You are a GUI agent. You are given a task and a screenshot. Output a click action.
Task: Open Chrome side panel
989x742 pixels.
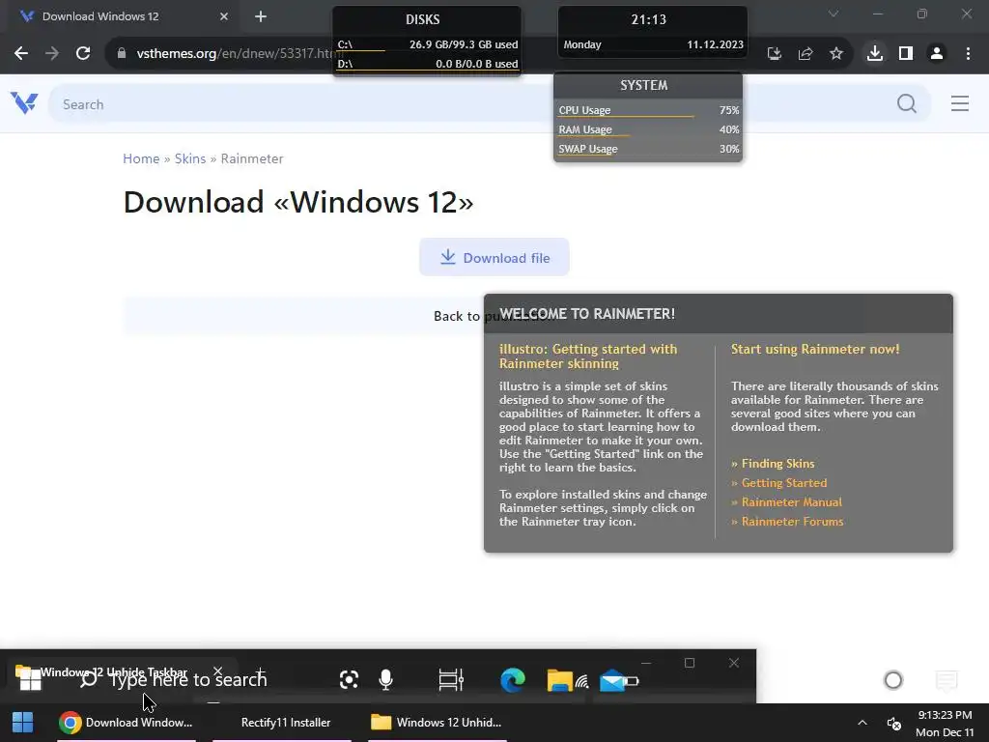tap(906, 54)
